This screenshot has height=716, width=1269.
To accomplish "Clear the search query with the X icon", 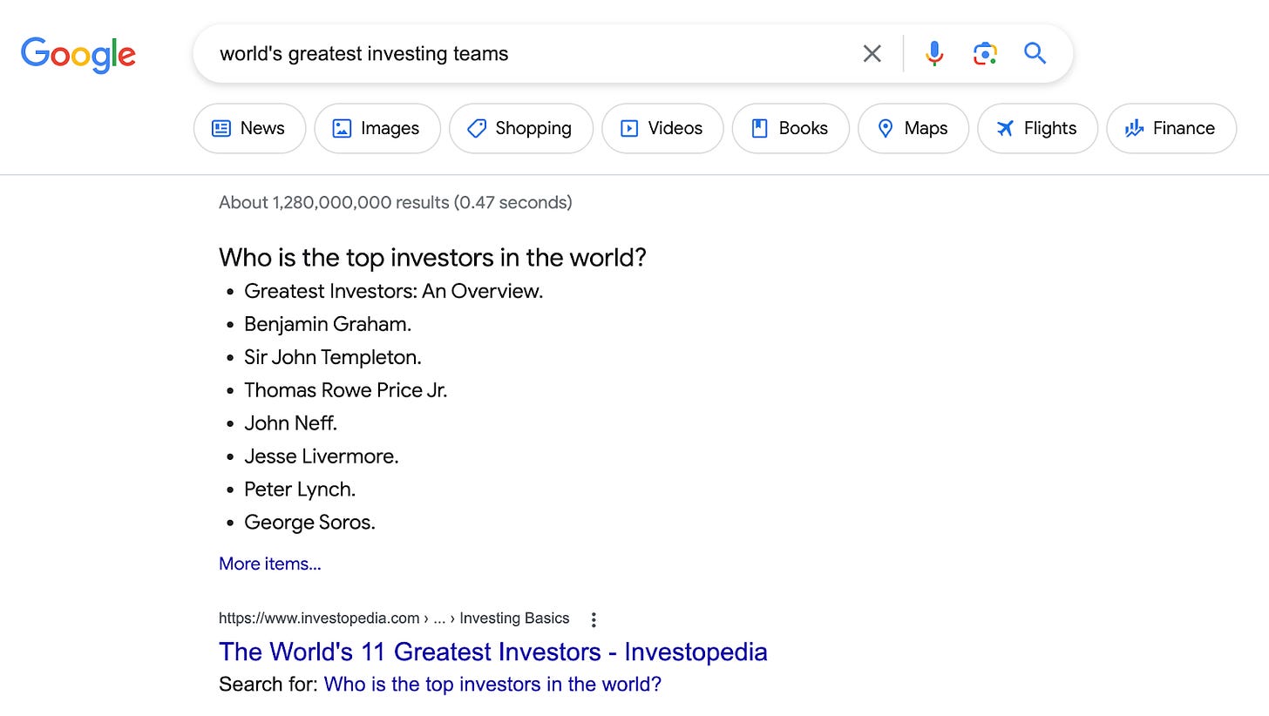I will click(872, 54).
